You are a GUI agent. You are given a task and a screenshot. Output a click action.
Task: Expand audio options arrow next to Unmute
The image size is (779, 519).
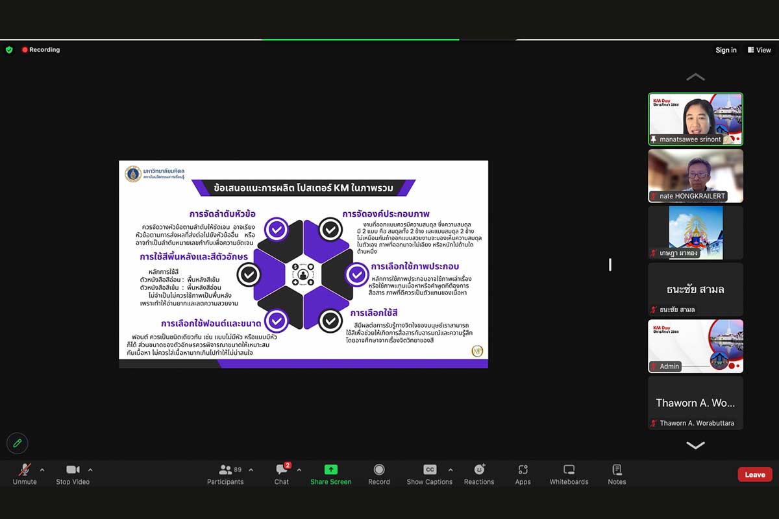coord(42,470)
